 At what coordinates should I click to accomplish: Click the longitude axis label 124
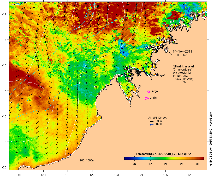click(x=141, y=175)
